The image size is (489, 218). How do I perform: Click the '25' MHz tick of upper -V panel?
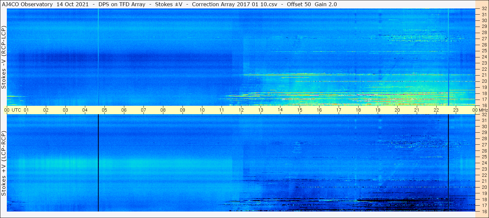click(x=484, y=51)
